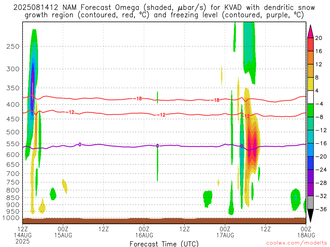The height and width of the screenshot is (247, 330).
Task: Click the colorbar label -36
Action: click(321, 209)
